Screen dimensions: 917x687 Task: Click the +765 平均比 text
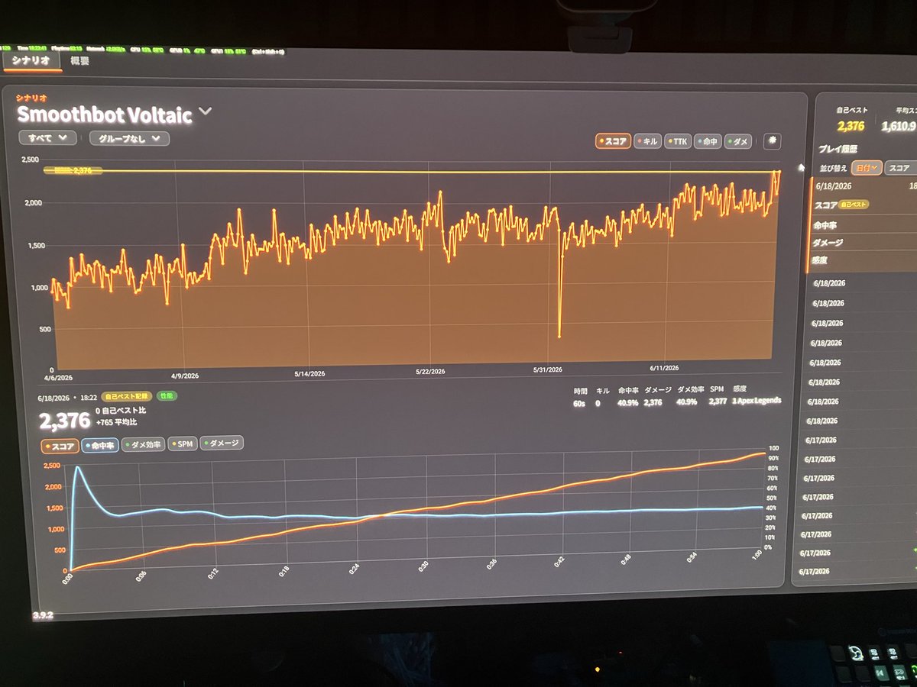116,422
